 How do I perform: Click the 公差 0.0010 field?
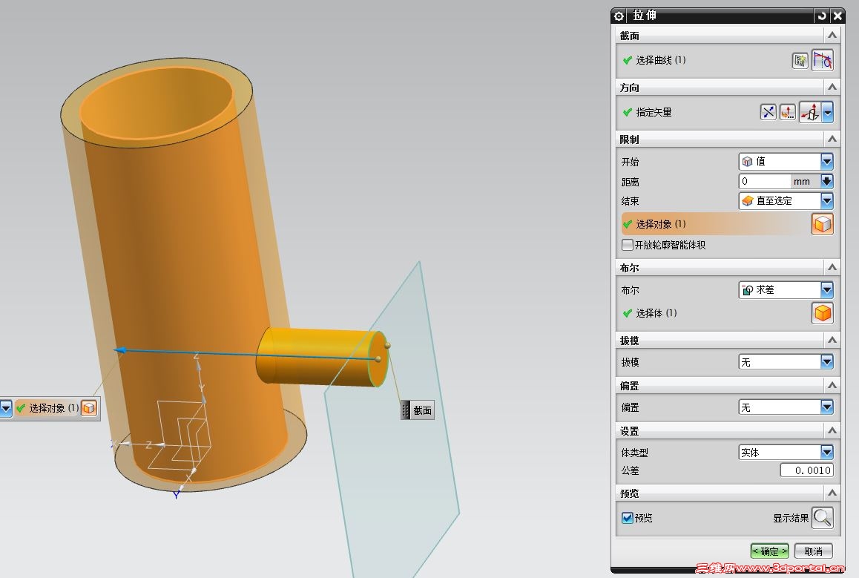[x=806, y=470]
